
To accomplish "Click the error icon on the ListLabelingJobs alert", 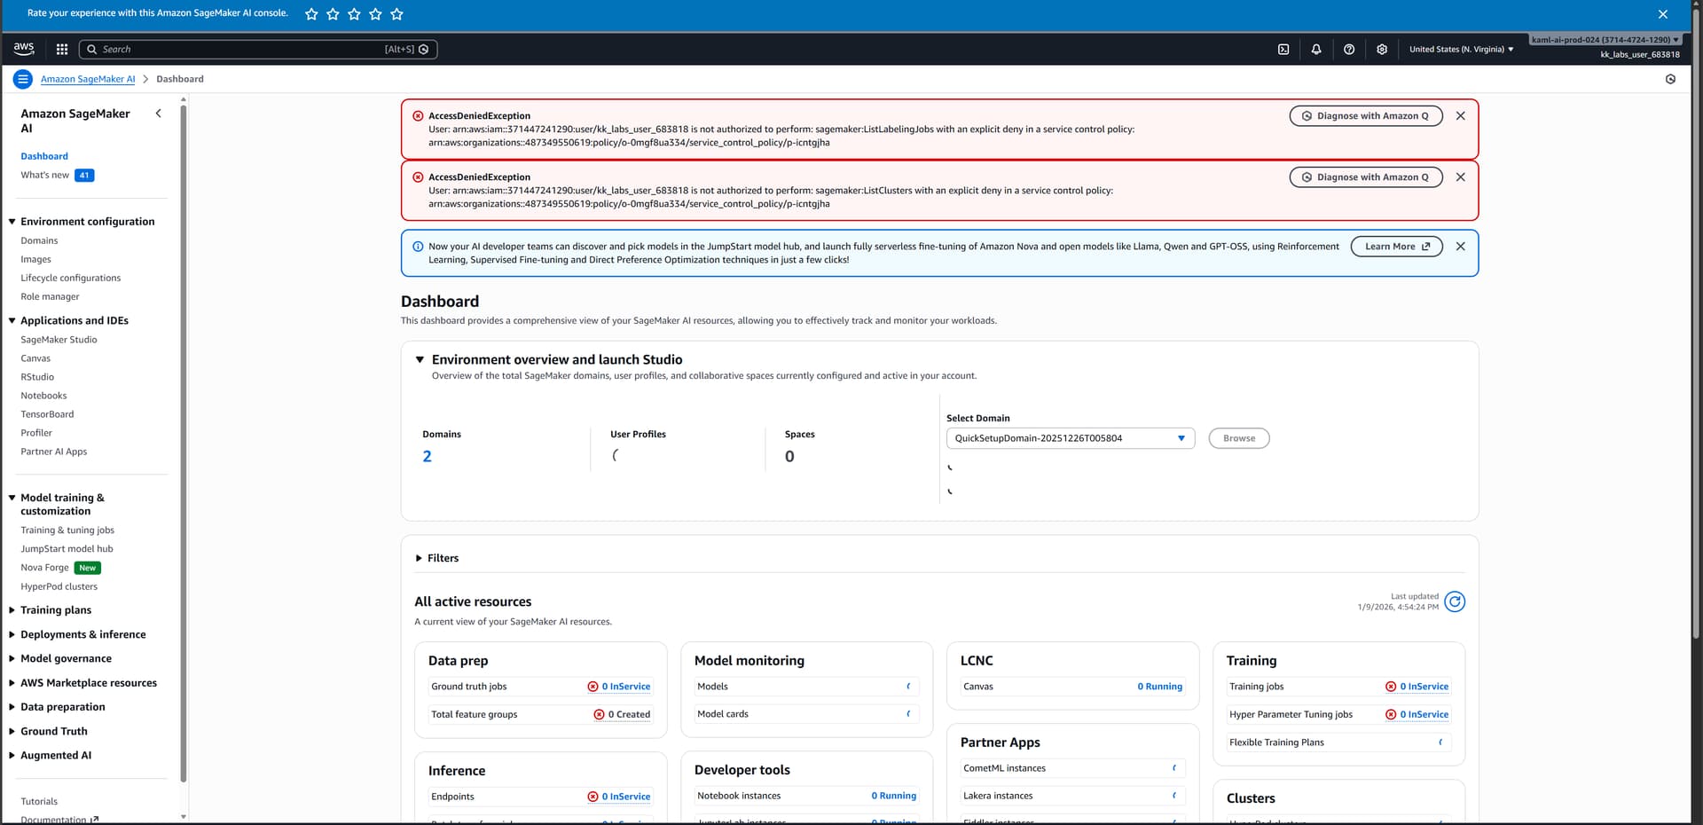I will [x=418, y=116].
